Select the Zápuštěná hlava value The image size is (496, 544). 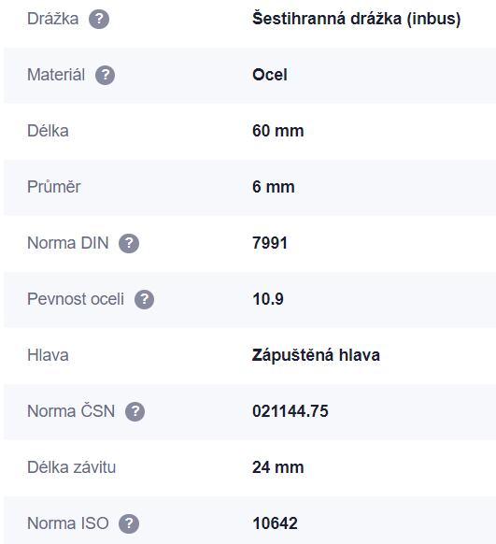pyautogui.click(x=316, y=355)
